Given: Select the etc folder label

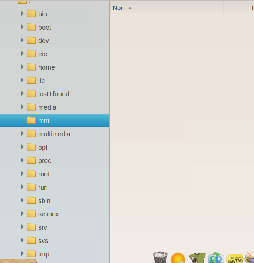Looking at the screenshot, I should click(43, 54).
